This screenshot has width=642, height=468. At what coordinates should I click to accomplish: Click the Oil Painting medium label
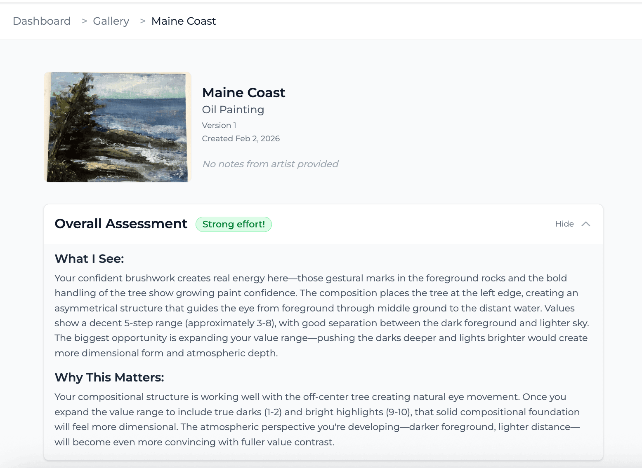[x=233, y=110]
